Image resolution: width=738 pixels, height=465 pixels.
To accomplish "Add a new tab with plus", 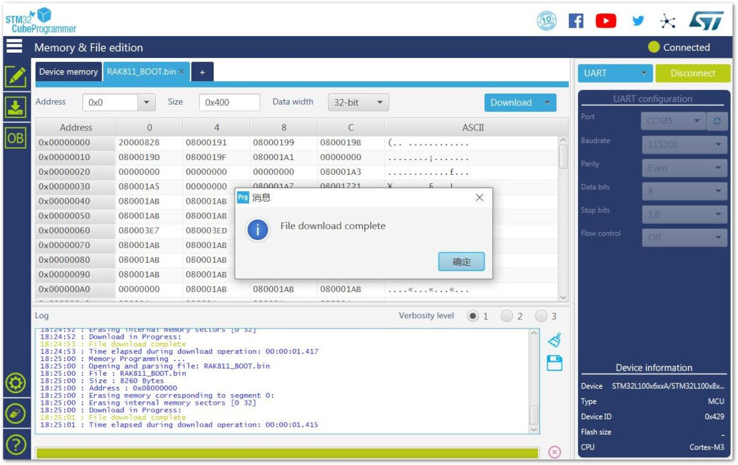I will coord(202,72).
